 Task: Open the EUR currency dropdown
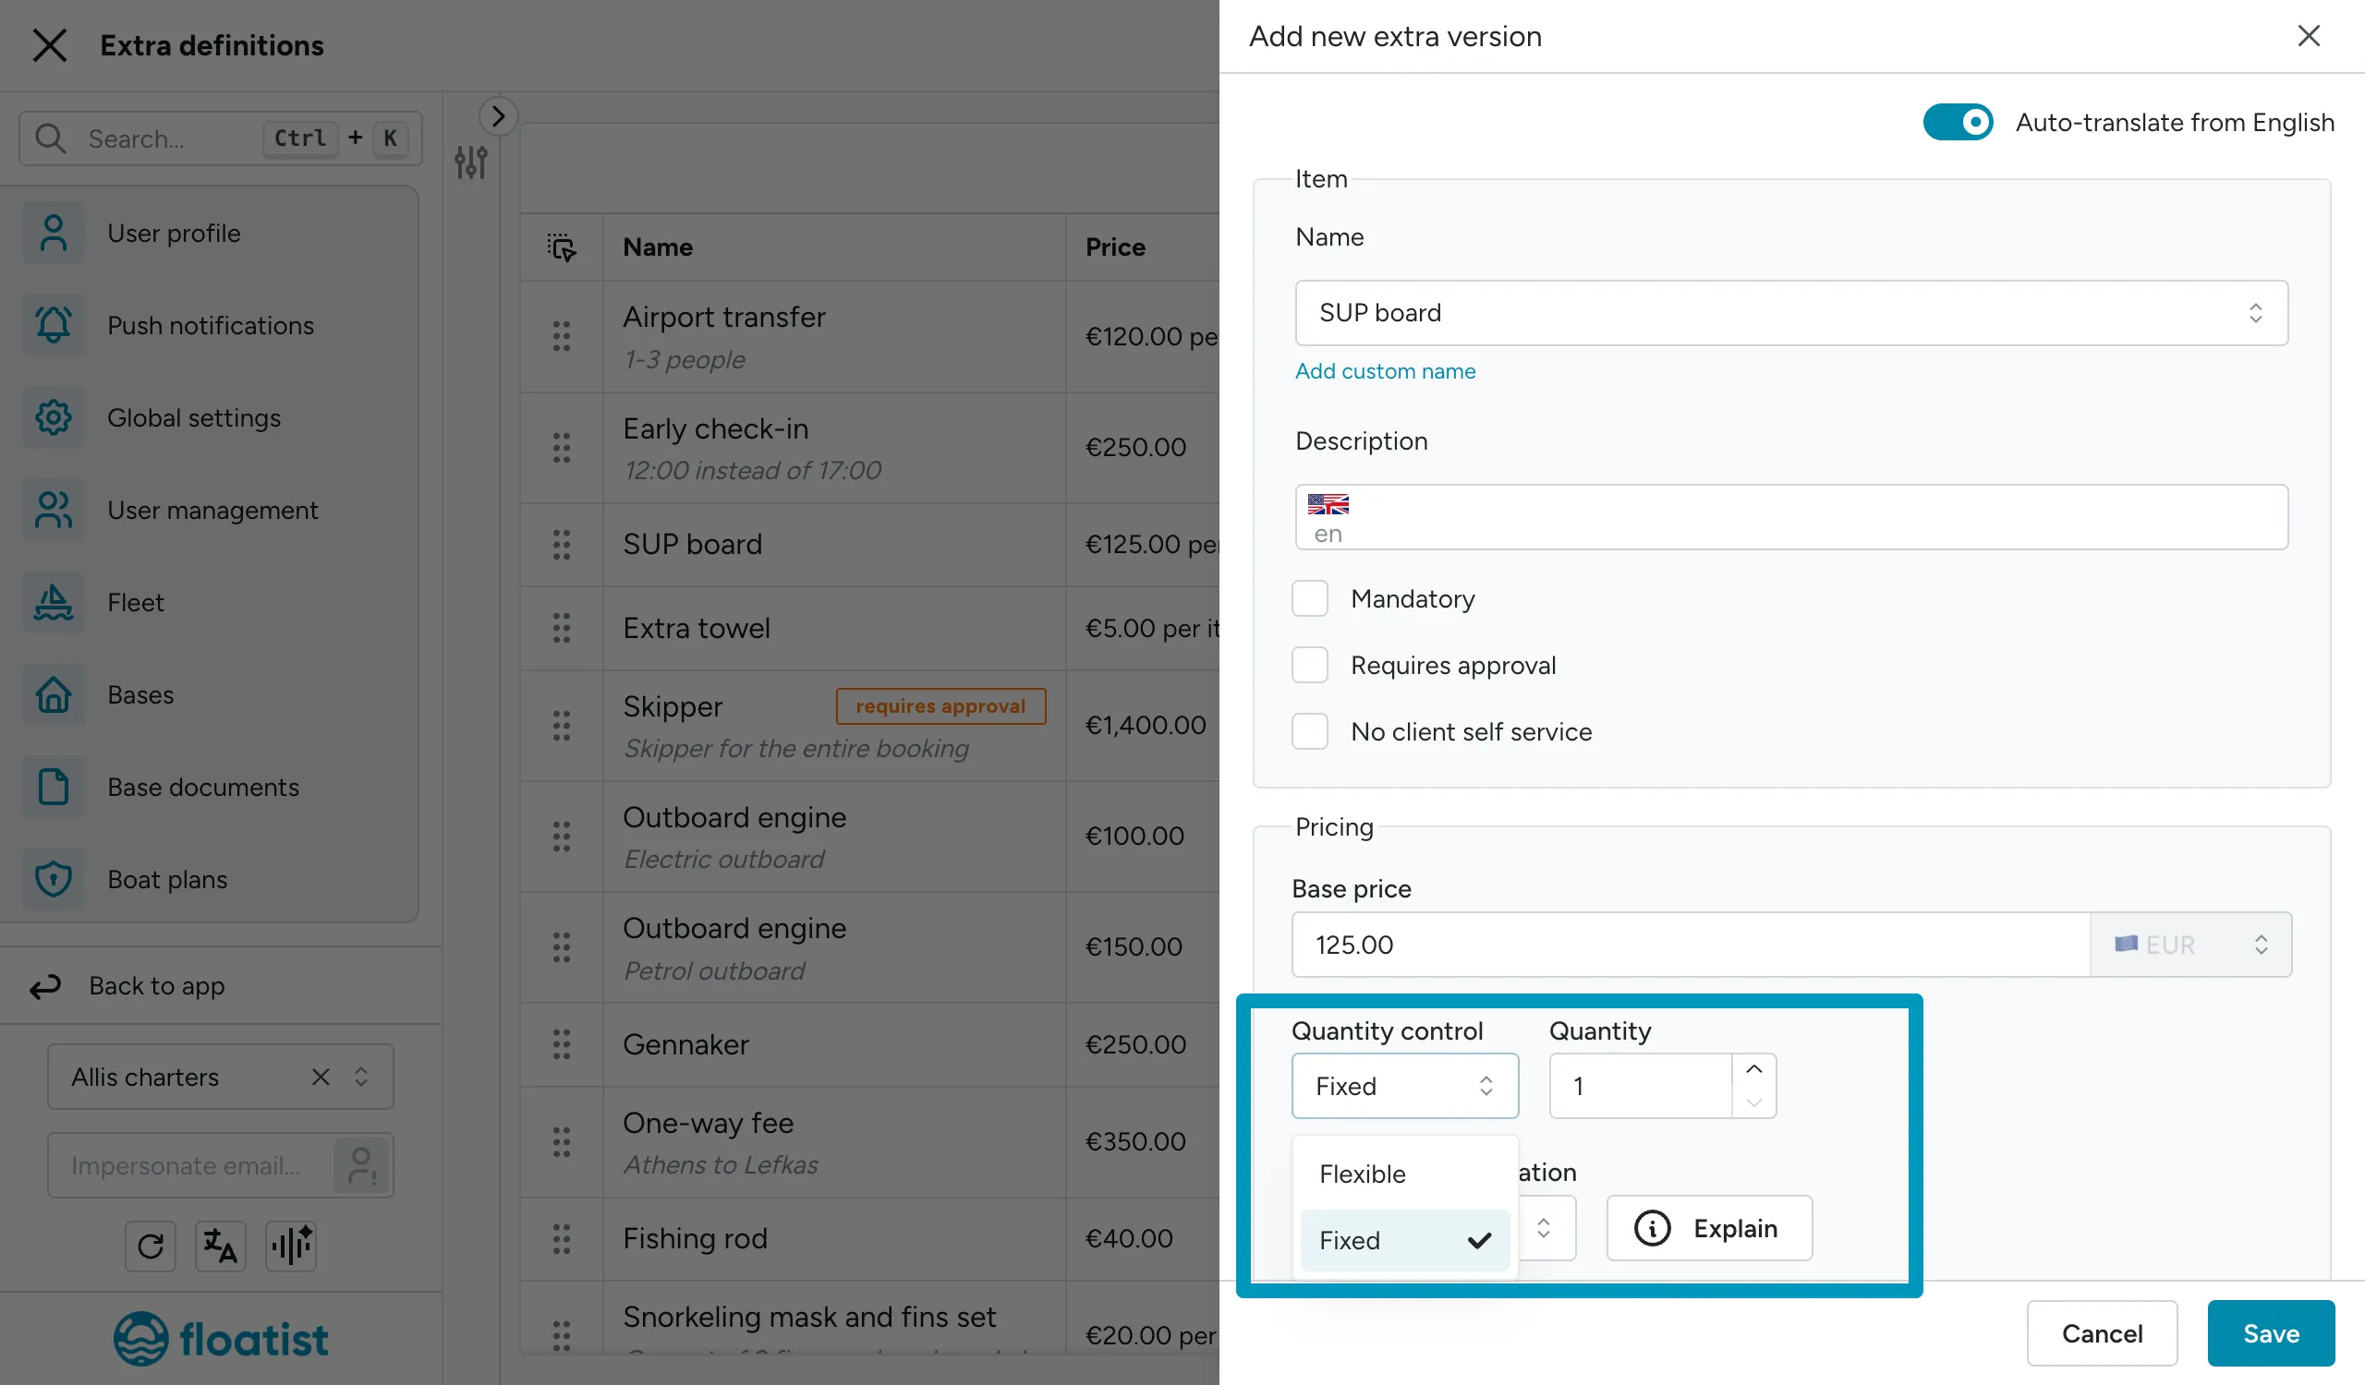point(2190,945)
